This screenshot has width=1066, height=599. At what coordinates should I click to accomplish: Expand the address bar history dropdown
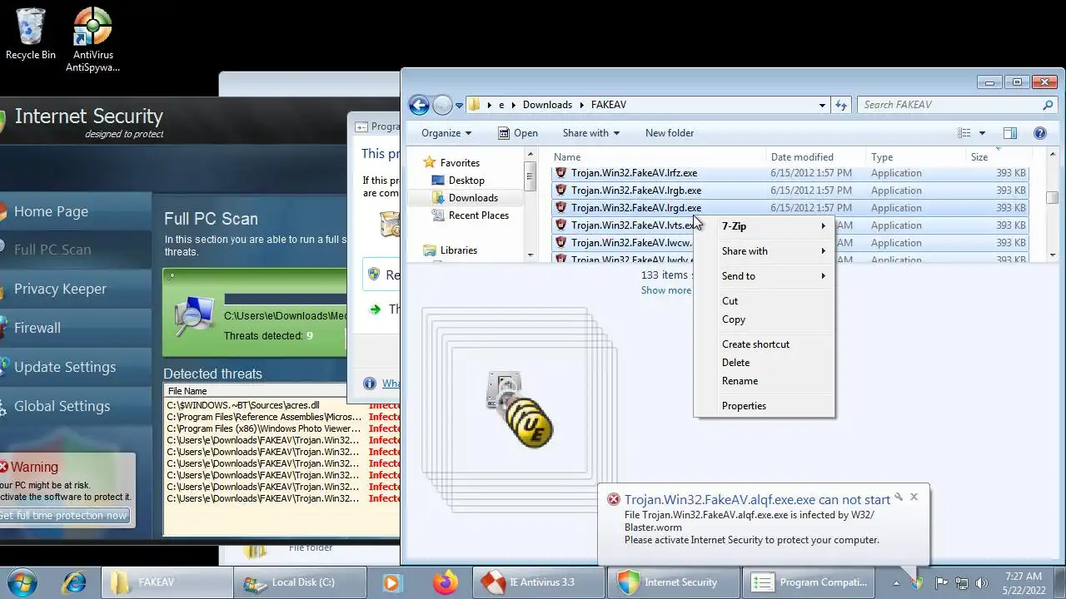822,105
